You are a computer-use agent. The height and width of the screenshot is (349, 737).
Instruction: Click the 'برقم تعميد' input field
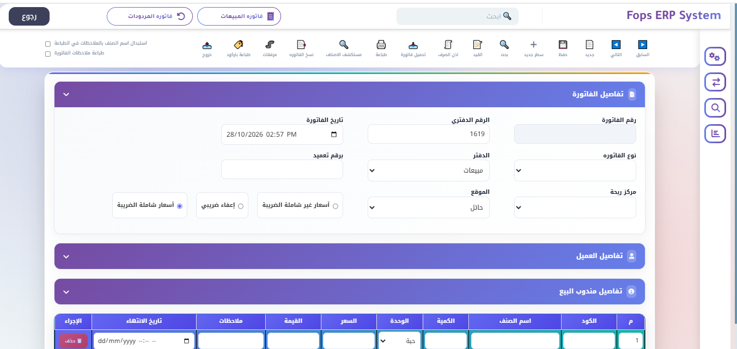[x=282, y=169]
